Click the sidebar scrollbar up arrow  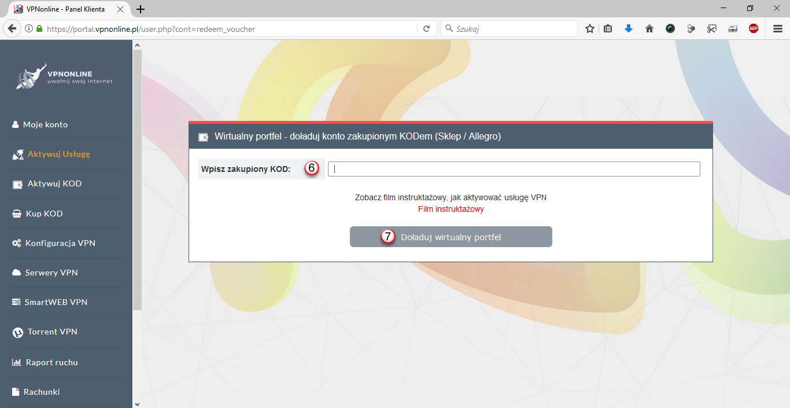137,44
